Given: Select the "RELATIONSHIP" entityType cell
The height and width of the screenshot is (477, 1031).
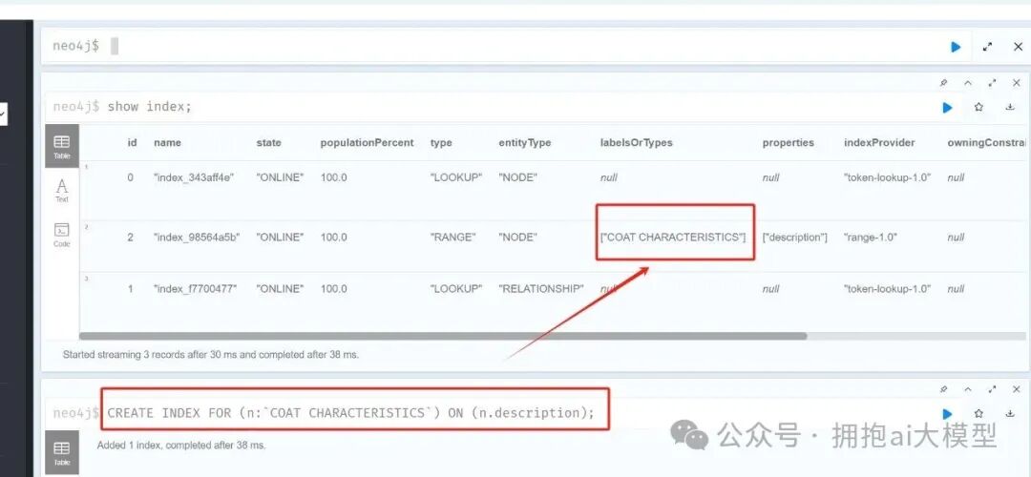Looking at the screenshot, I should [x=540, y=288].
